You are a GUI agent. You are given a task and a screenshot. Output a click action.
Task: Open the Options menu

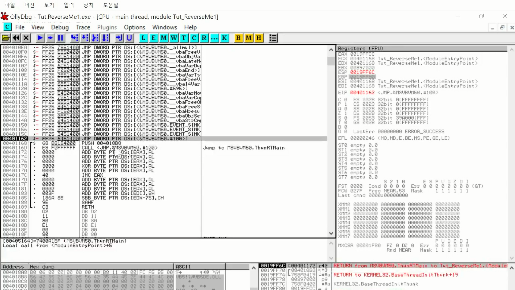[134, 27]
